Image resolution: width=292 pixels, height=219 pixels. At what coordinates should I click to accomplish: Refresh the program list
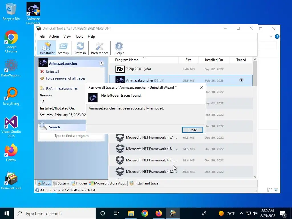pyautogui.click(x=80, y=48)
